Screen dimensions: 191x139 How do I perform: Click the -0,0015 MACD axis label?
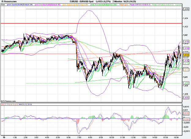186,131
